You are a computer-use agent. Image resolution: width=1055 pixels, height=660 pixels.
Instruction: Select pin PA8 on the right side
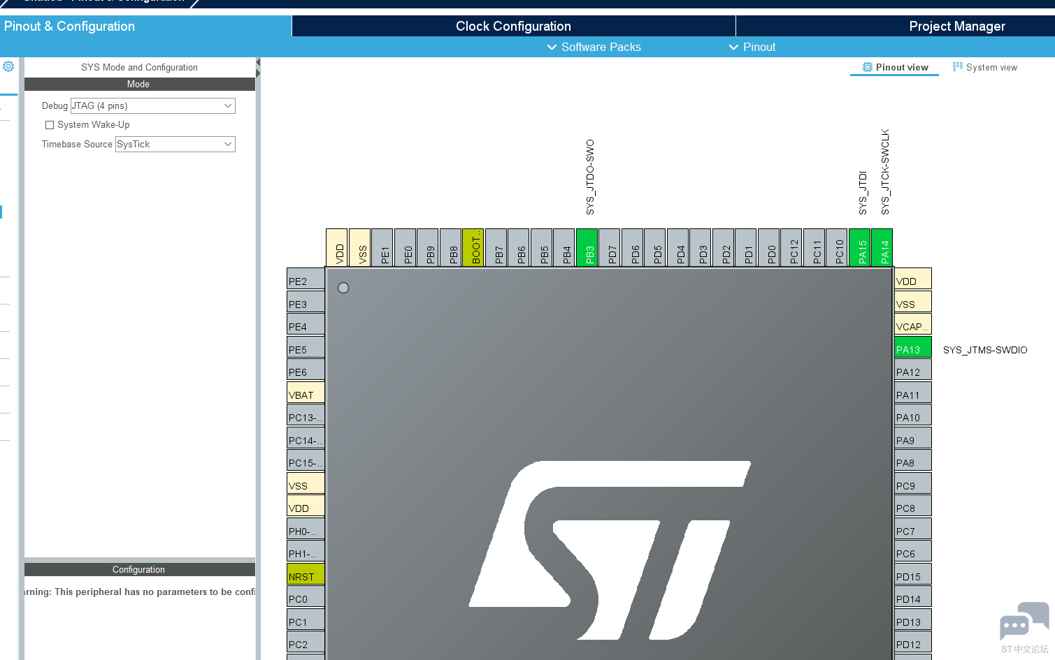[913, 460]
